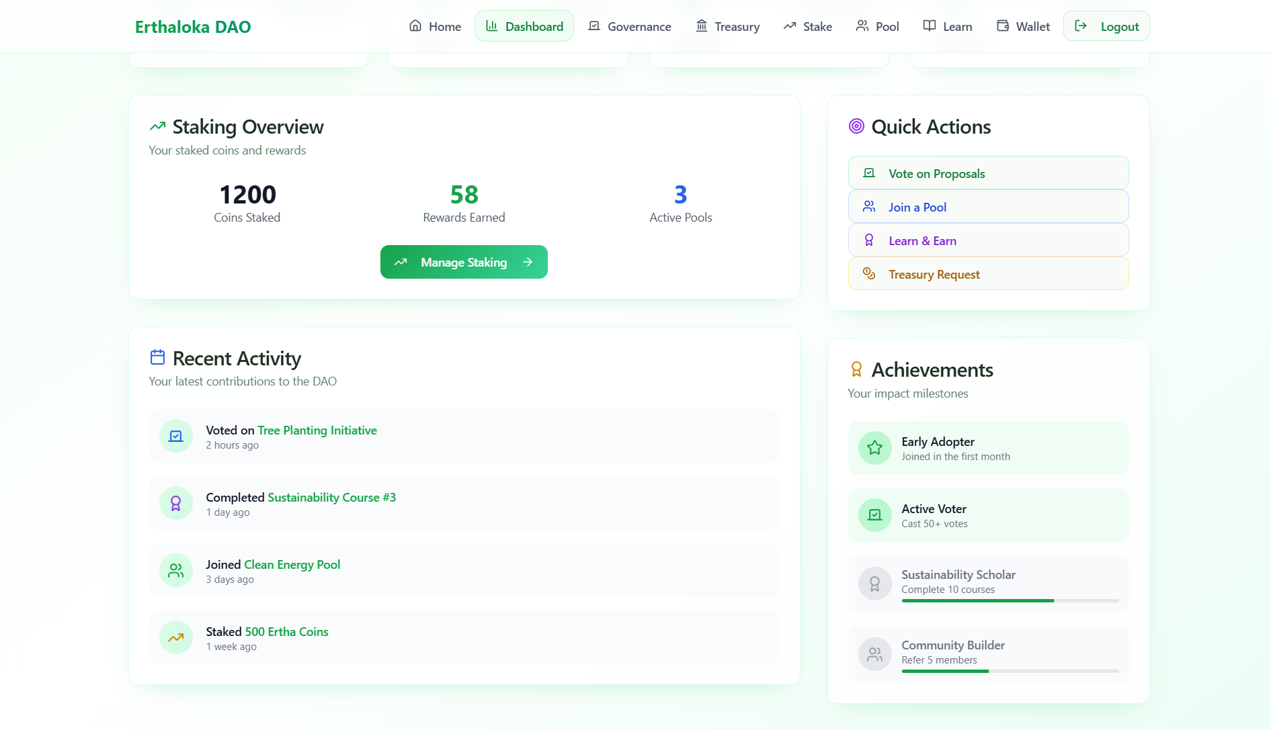Screen dimensions: 1271x730
Task: Go to the Pool nav item
Action: coord(877,26)
